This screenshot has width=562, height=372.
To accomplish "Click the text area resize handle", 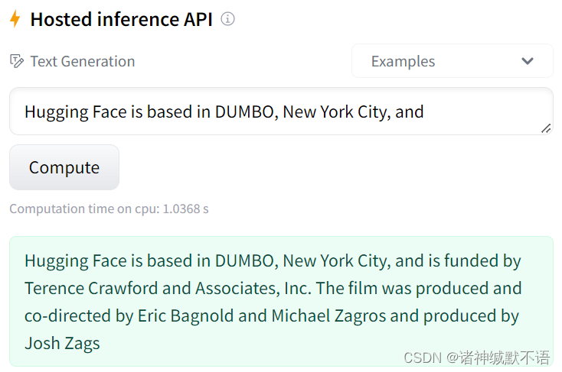I will (x=546, y=128).
